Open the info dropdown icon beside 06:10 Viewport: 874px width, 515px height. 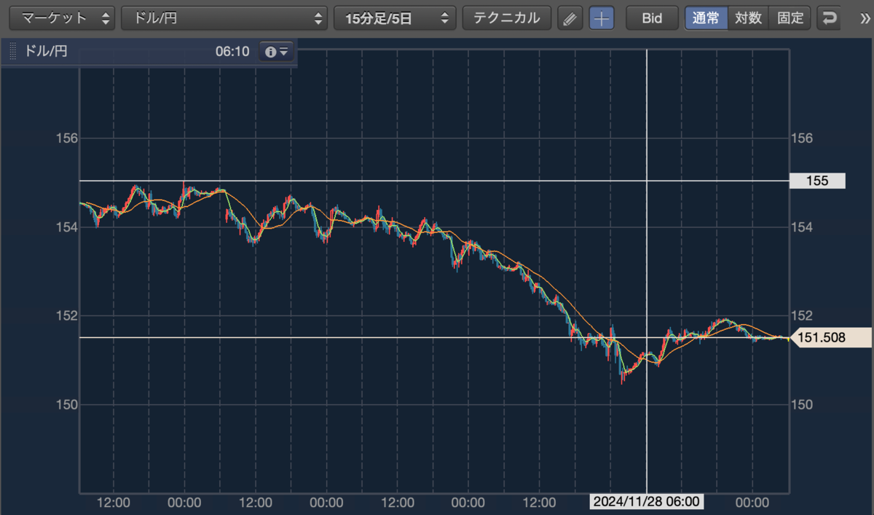(277, 52)
